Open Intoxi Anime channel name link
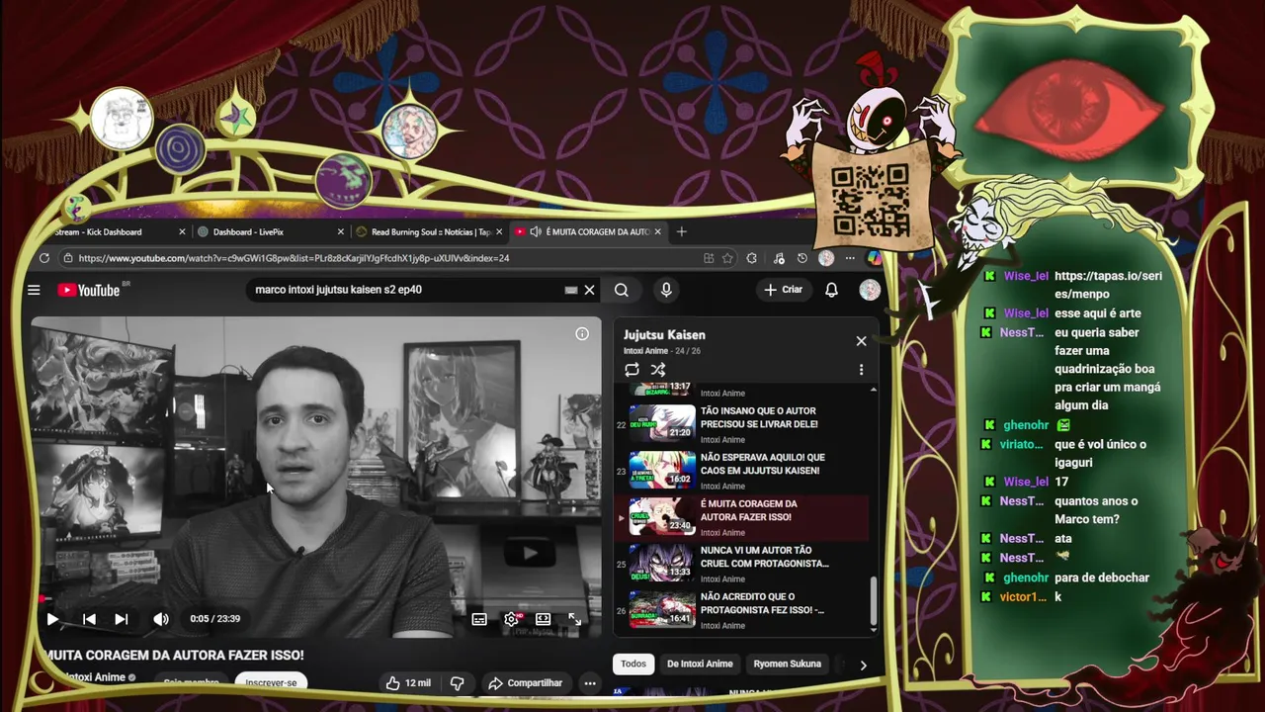Screen dimensions: 1265x712 [x=95, y=677]
